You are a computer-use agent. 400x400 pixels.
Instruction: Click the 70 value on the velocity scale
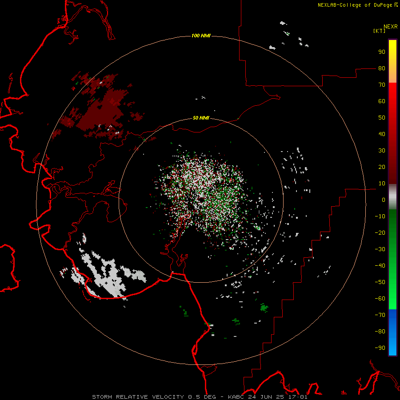tap(382, 85)
